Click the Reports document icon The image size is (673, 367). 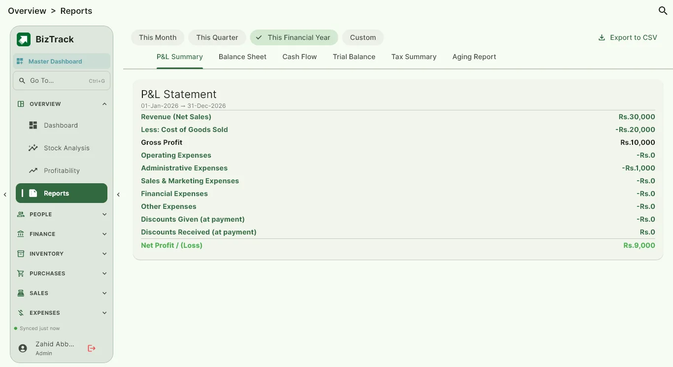point(33,193)
